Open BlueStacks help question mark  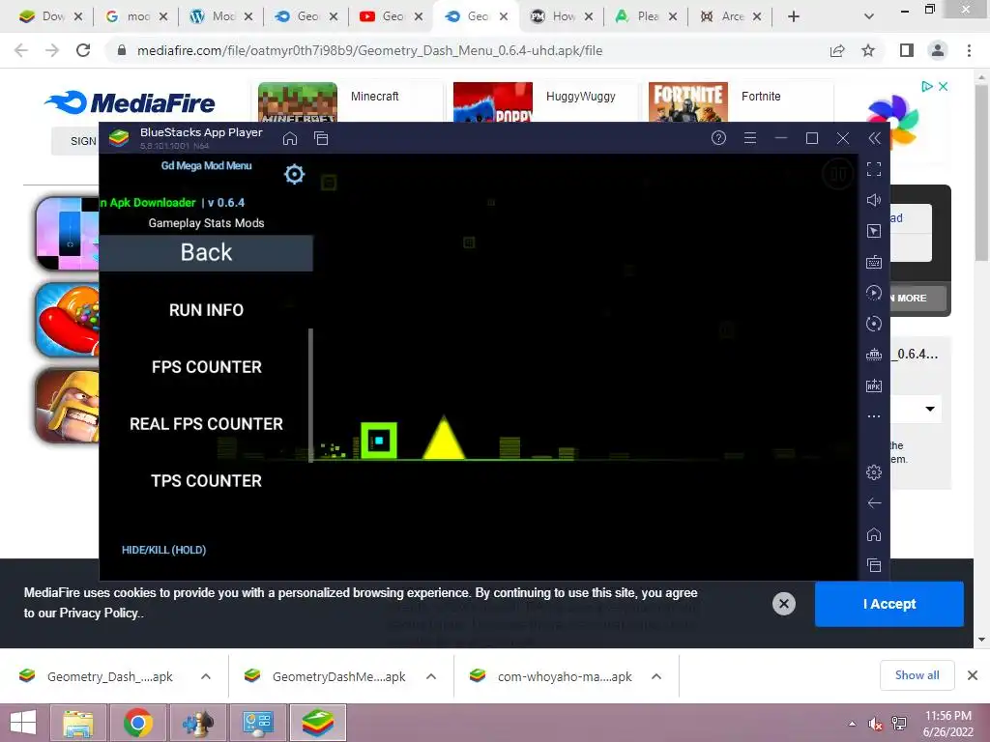(718, 137)
